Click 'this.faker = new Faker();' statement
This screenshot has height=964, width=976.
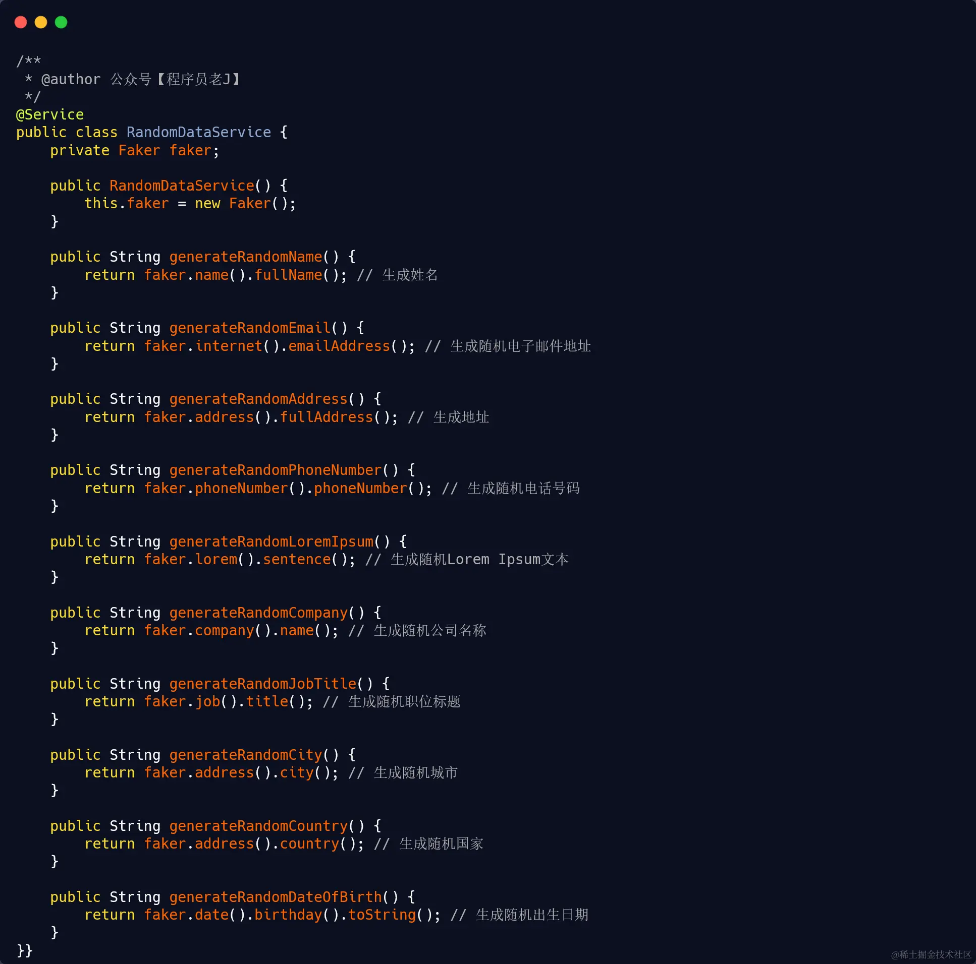190,203
